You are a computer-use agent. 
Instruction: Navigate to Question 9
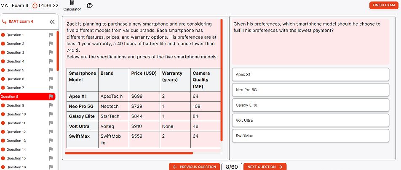point(15,105)
